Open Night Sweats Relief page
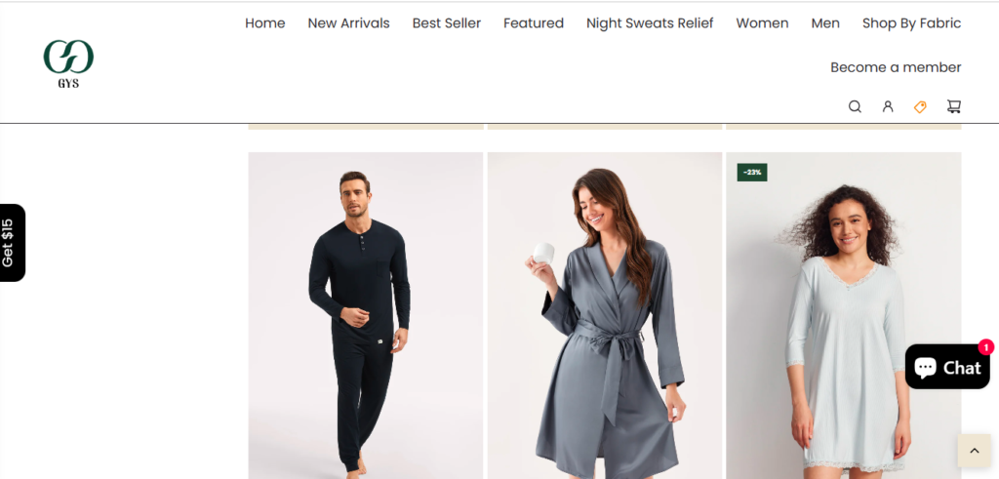Screen dimensions: 999x479 [x=650, y=23]
